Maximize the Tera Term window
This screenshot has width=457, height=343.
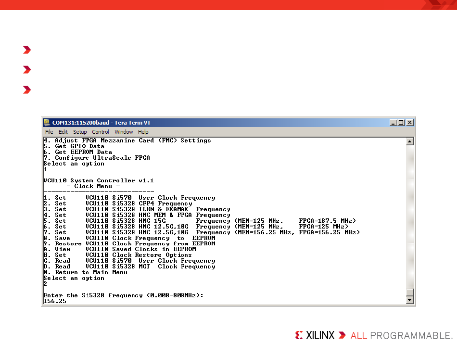401,123
